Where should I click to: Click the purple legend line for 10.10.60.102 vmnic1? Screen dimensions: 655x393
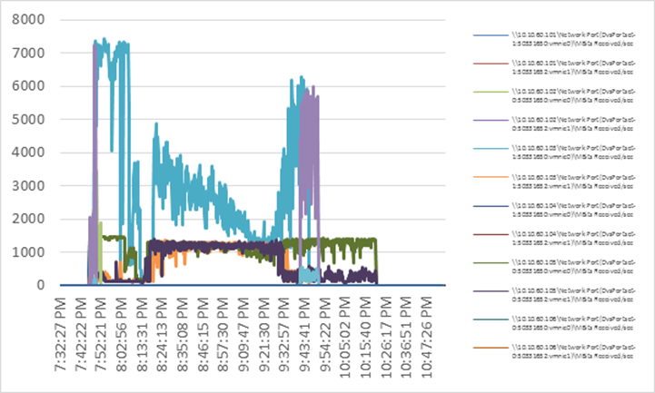(x=491, y=120)
